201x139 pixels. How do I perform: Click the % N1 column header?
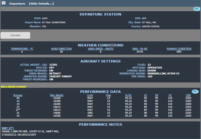click(128, 95)
